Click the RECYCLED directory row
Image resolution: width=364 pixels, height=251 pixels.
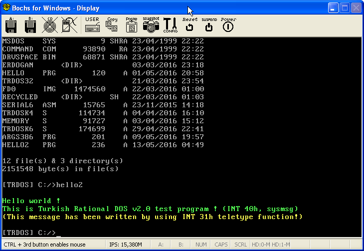click(103, 97)
